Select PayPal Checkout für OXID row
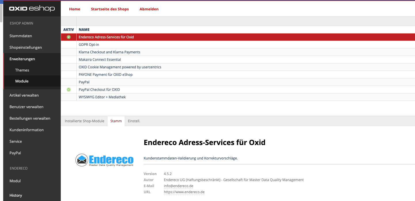Viewport: 415px width, 201px height. 238,89
